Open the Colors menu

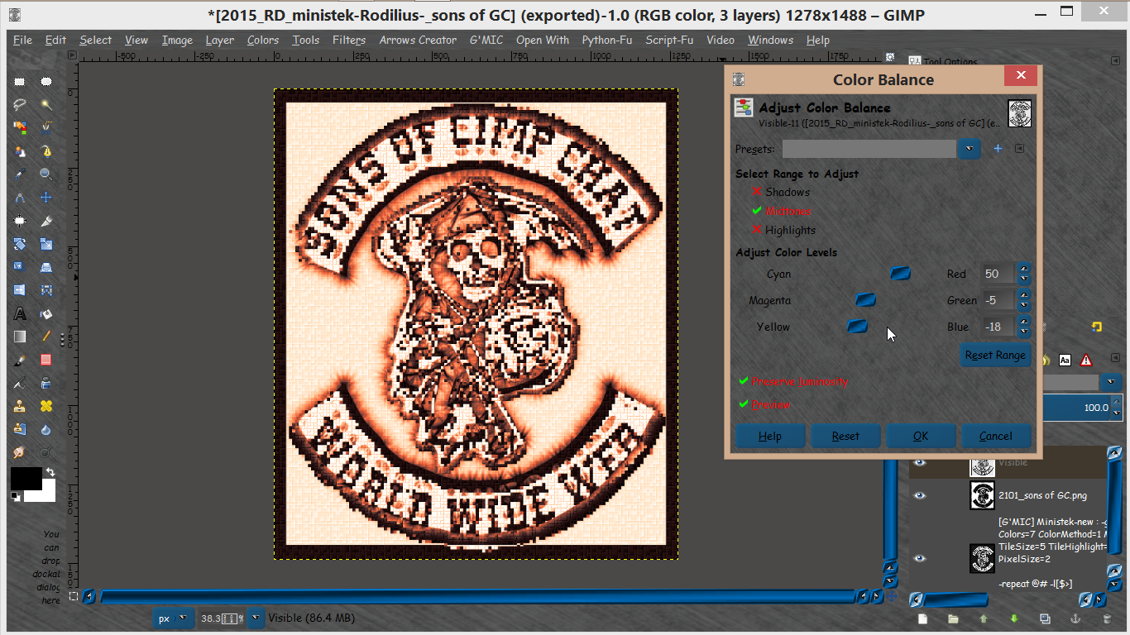click(x=263, y=40)
